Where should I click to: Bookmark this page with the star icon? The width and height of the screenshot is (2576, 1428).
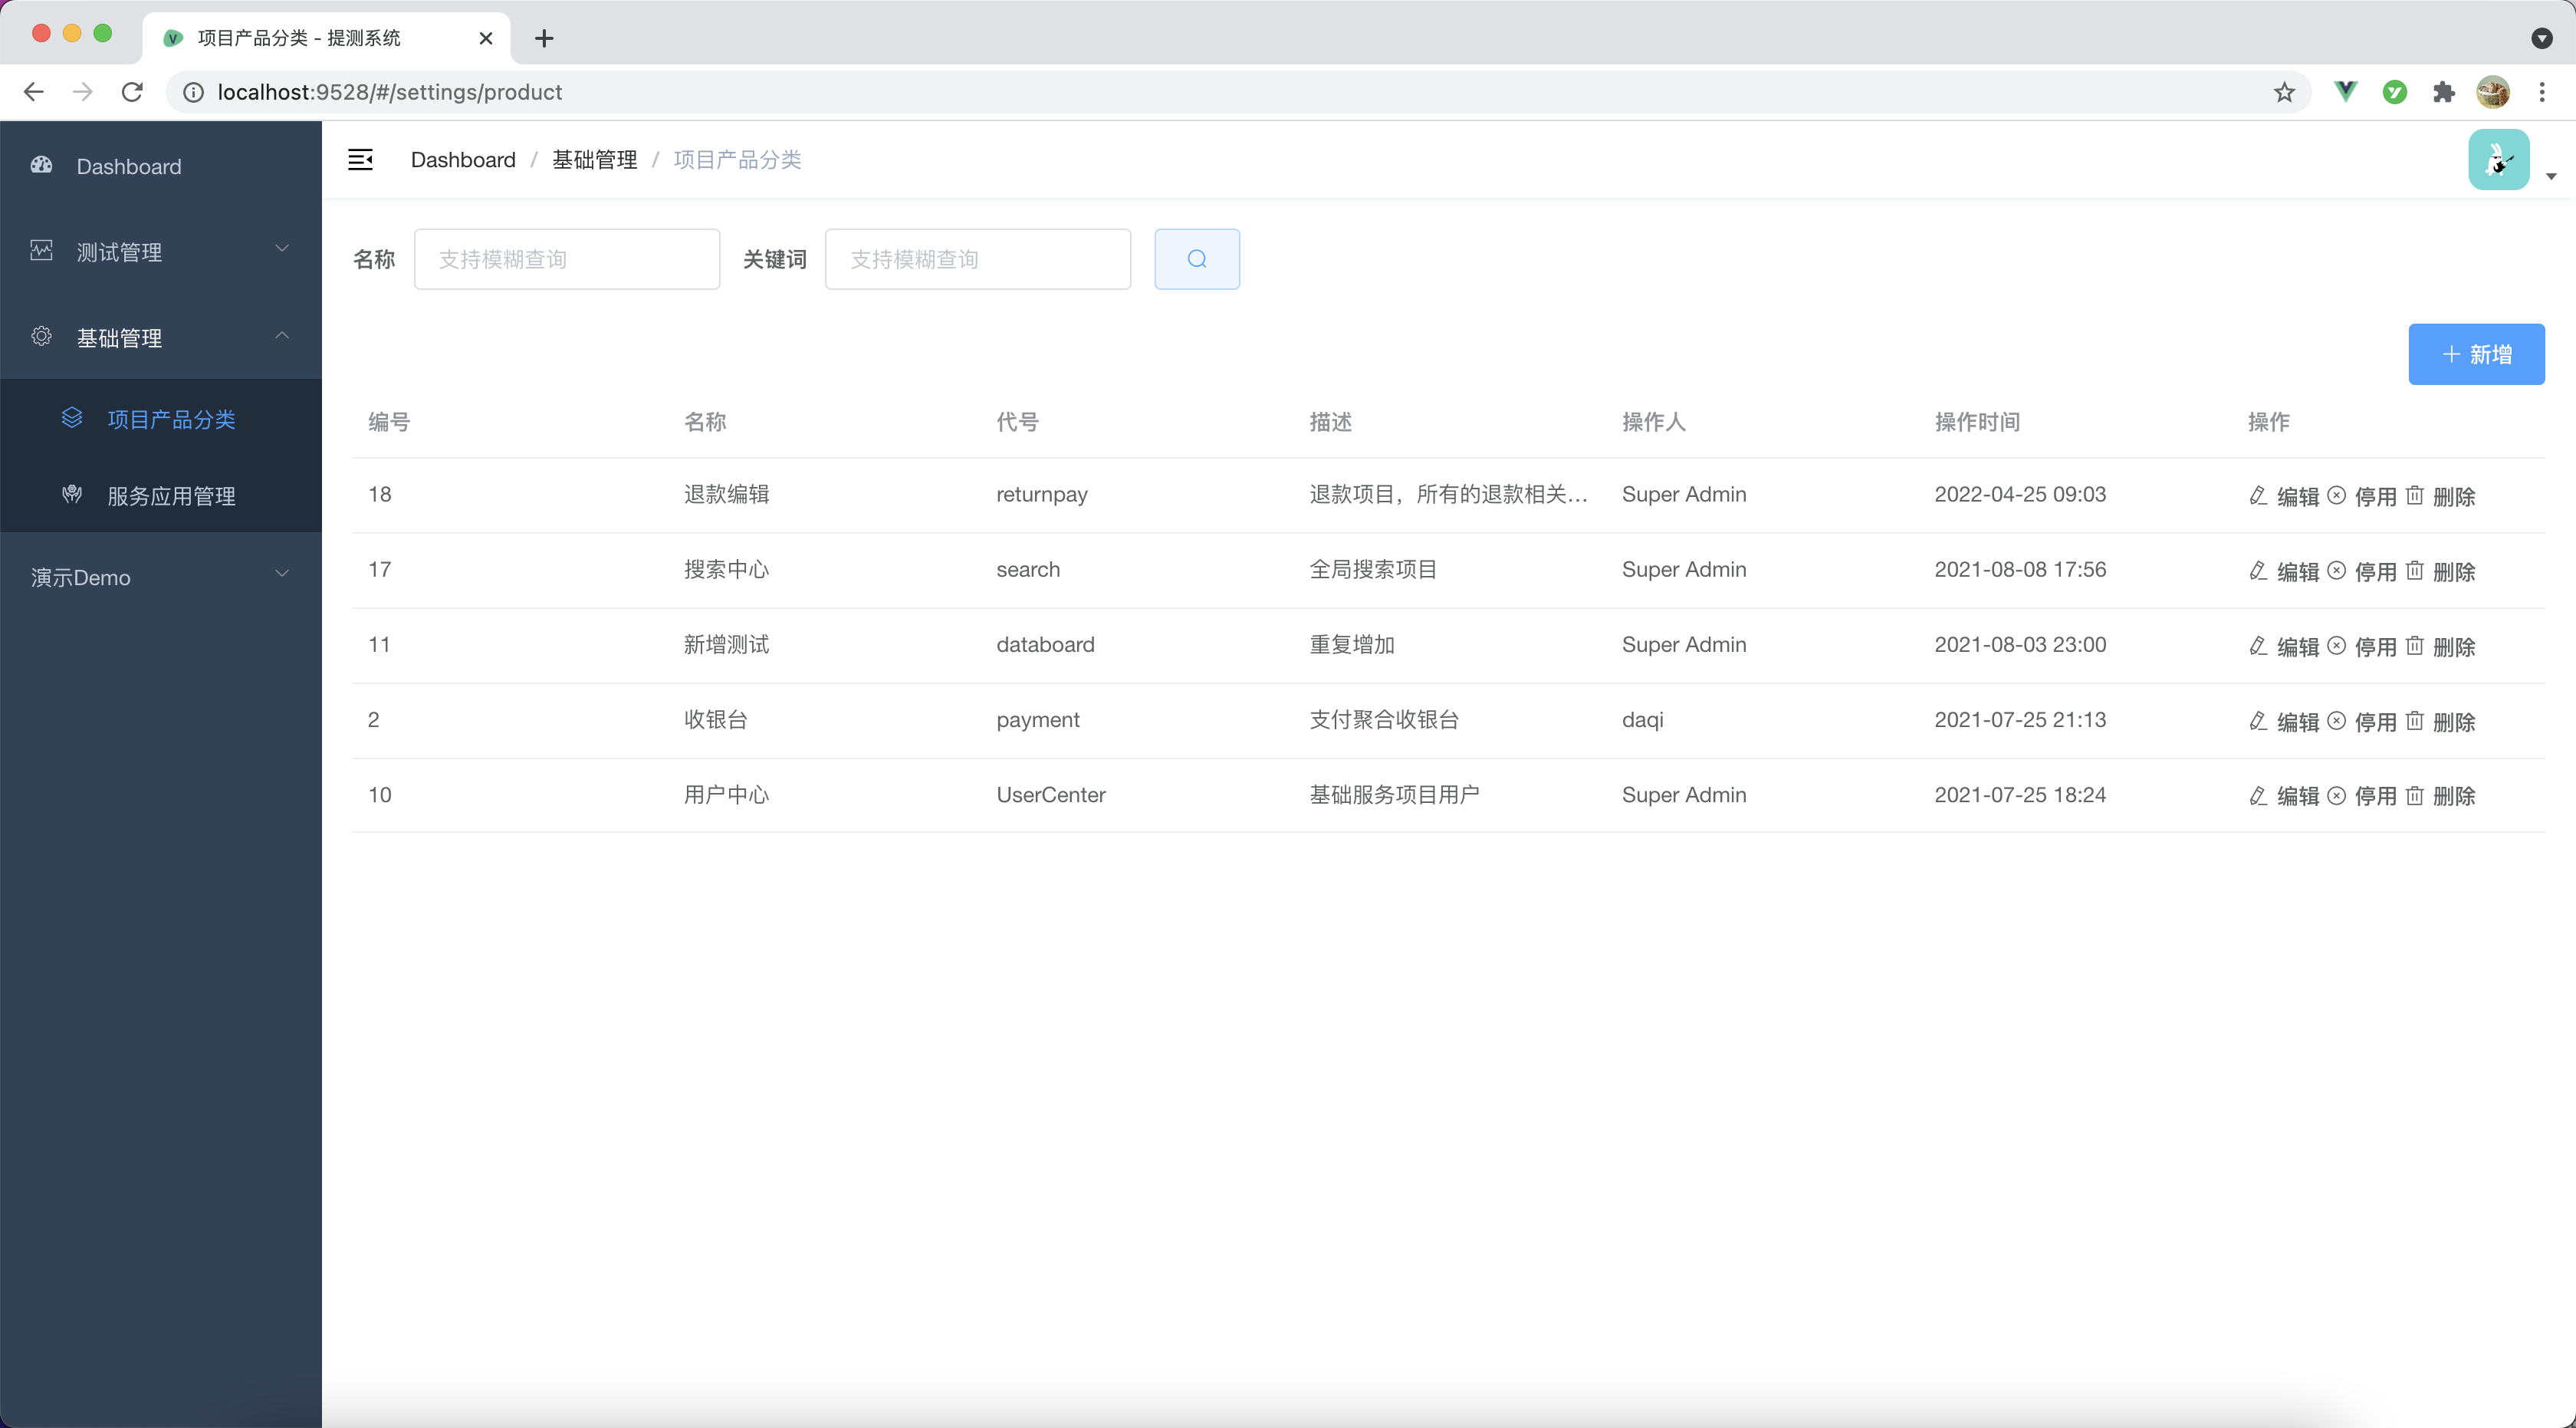(2284, 92)
